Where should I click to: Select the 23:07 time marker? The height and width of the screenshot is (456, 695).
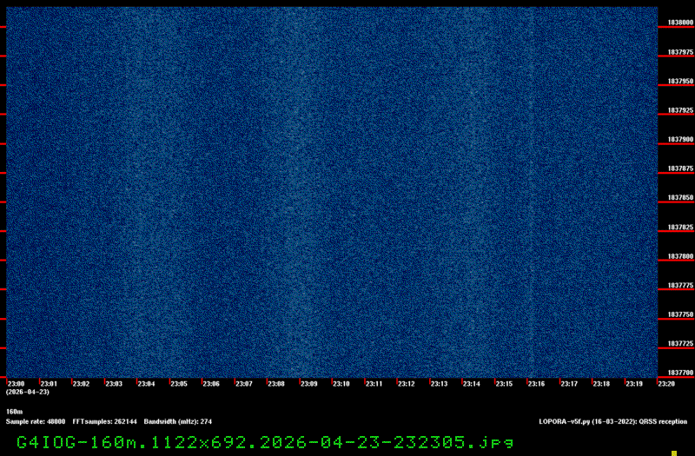pyautogui.click(x=244, y=384)
